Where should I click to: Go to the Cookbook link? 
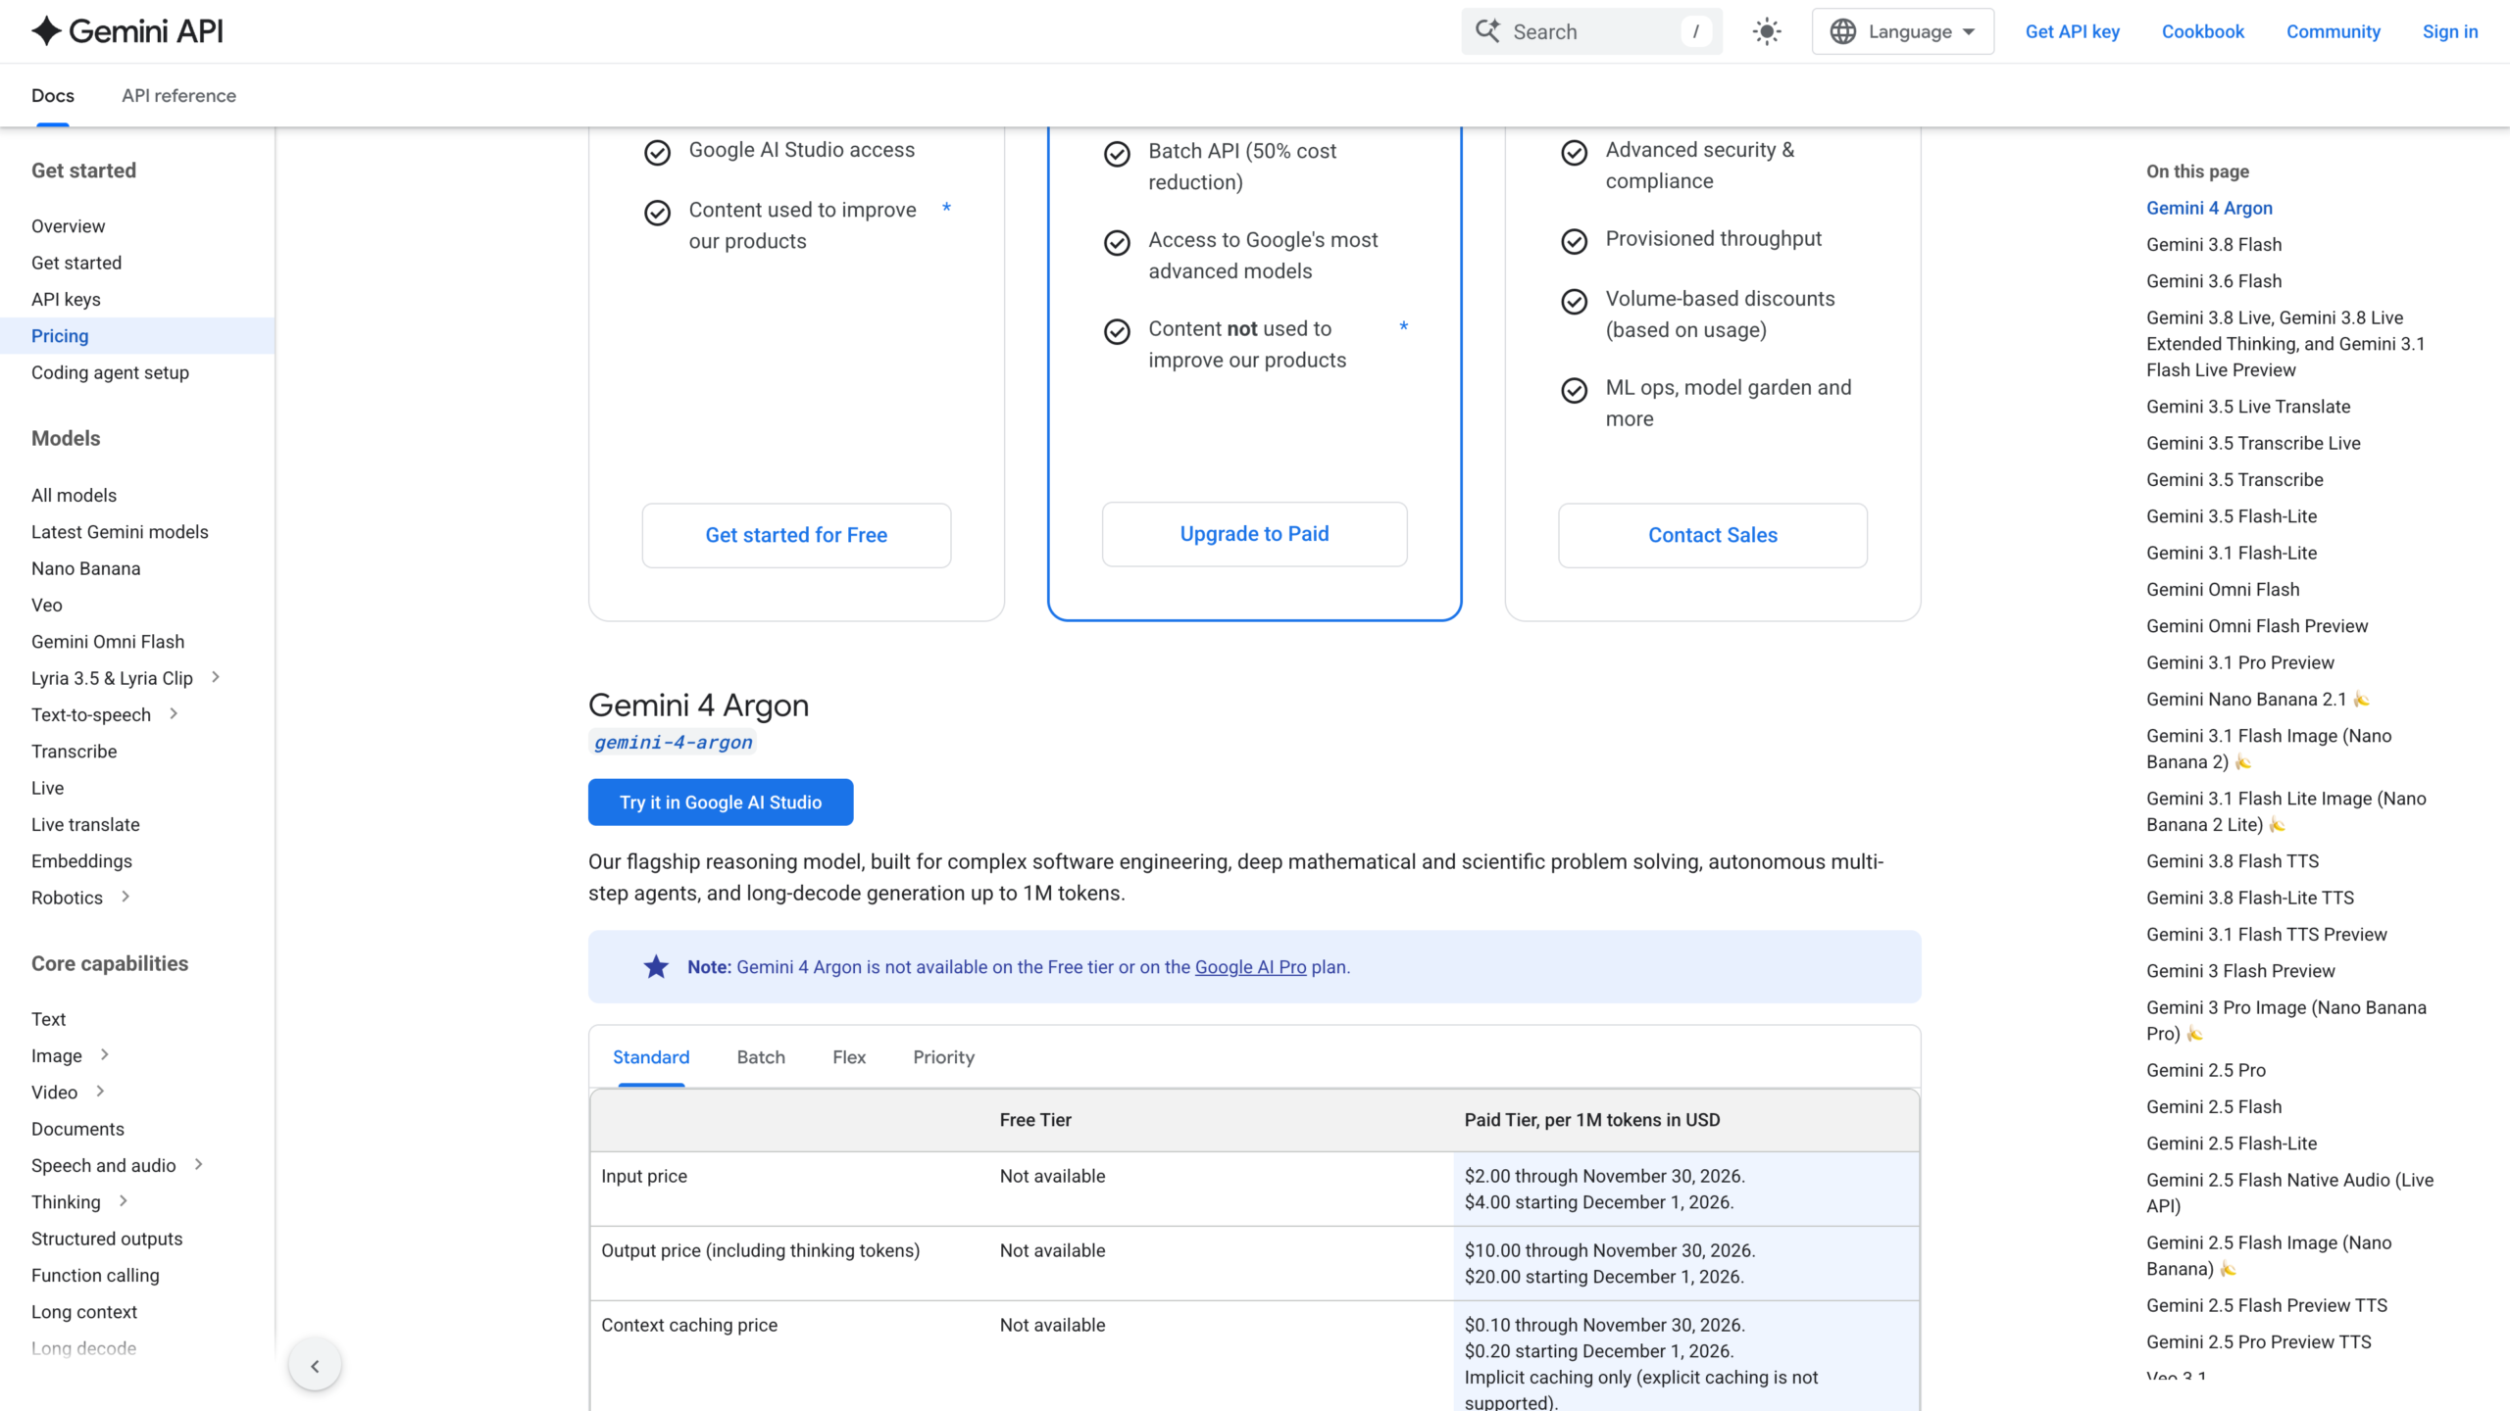(2203, 31)
